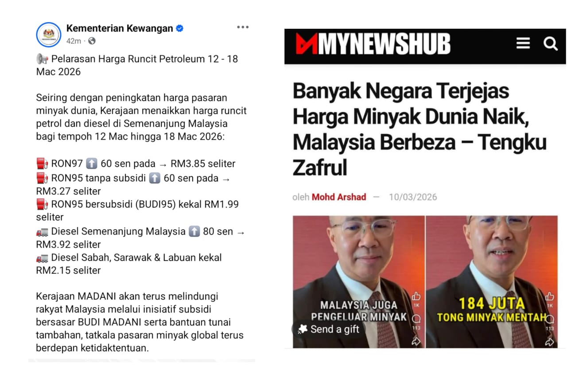
Task: Open comments on the left video
Action: pyautogui.click(x=416, y=320)
